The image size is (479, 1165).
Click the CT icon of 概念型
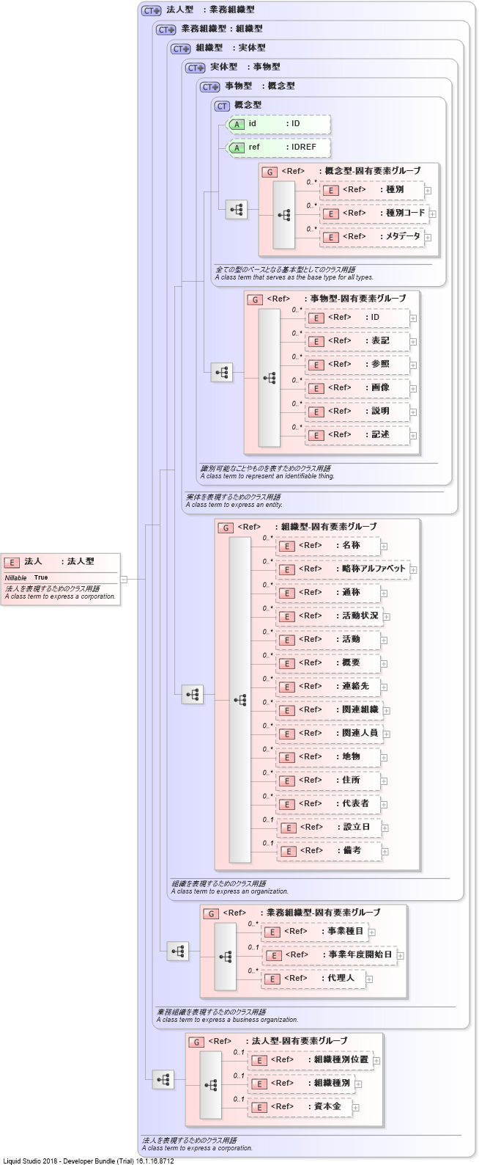pos(222,106)
